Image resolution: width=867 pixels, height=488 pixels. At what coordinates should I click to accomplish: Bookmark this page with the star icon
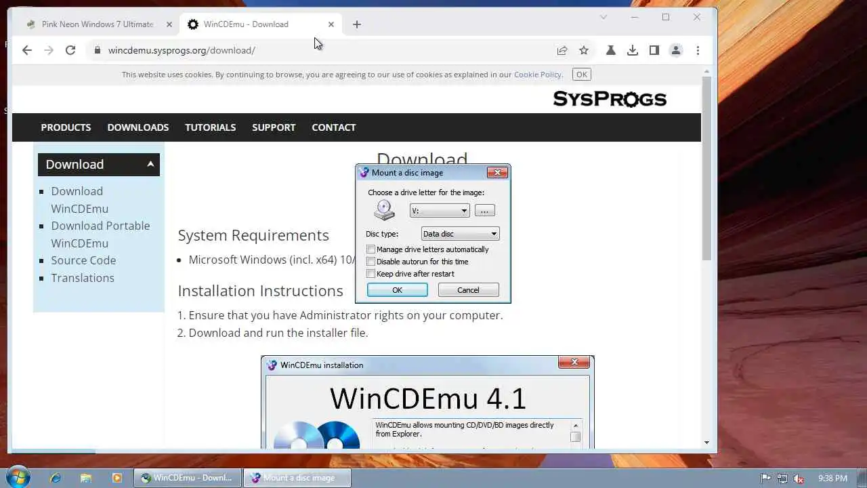click(584, 50)
